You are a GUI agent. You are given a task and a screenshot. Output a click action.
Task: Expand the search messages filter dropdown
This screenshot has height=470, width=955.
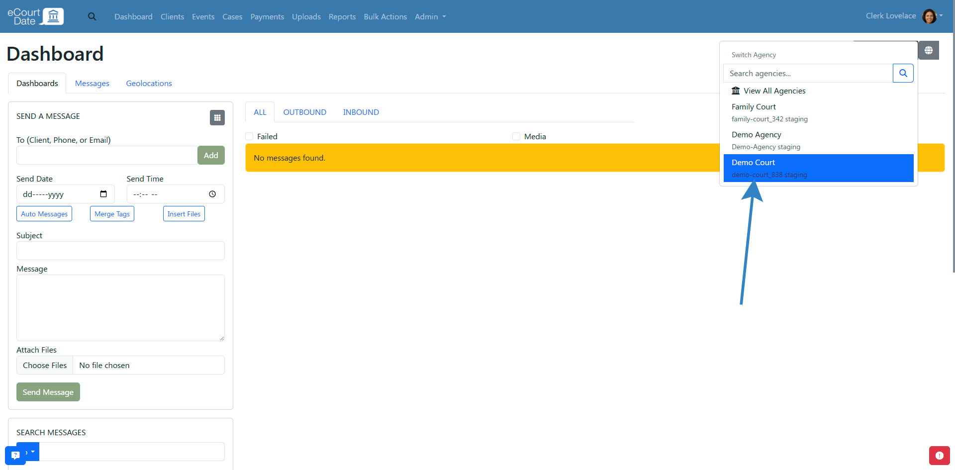(x=32, y=452)
